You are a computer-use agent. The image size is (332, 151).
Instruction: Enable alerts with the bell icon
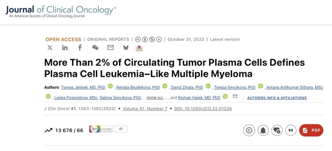coord(263,130)
